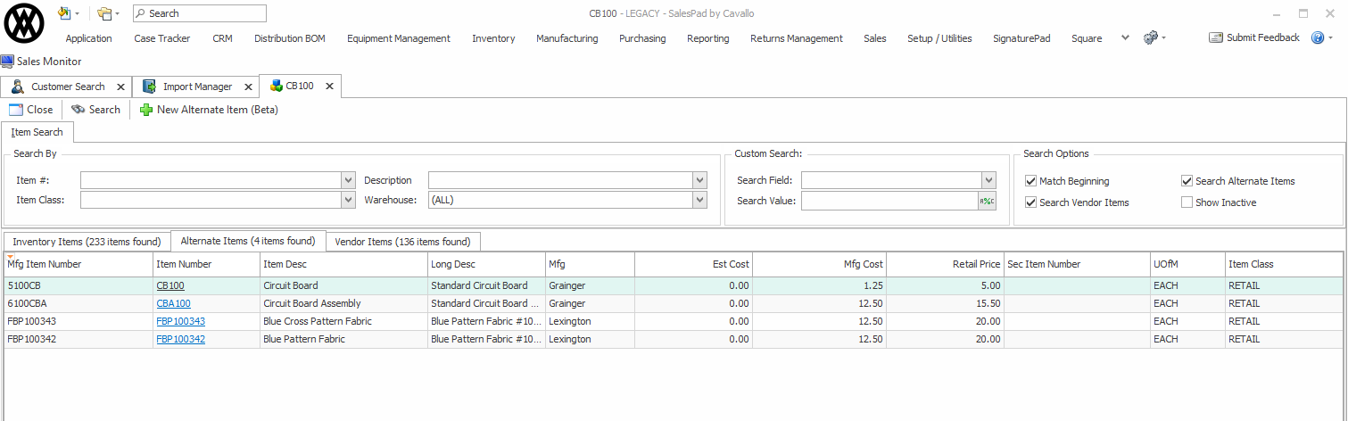1348x421 pixels.
Task: Switch to the Vendor Items tab
Action: pos(402,242)
